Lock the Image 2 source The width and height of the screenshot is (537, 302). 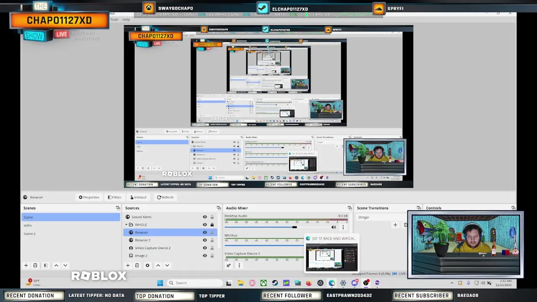click(212, 255)
